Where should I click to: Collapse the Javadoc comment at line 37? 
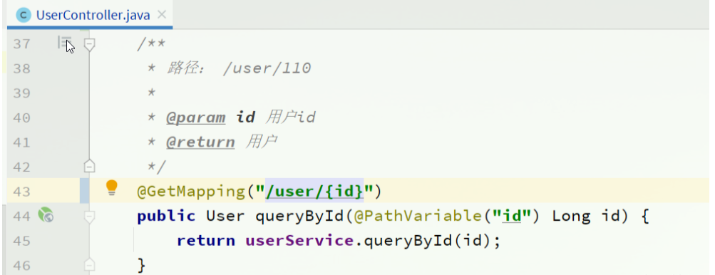[90, 44]
